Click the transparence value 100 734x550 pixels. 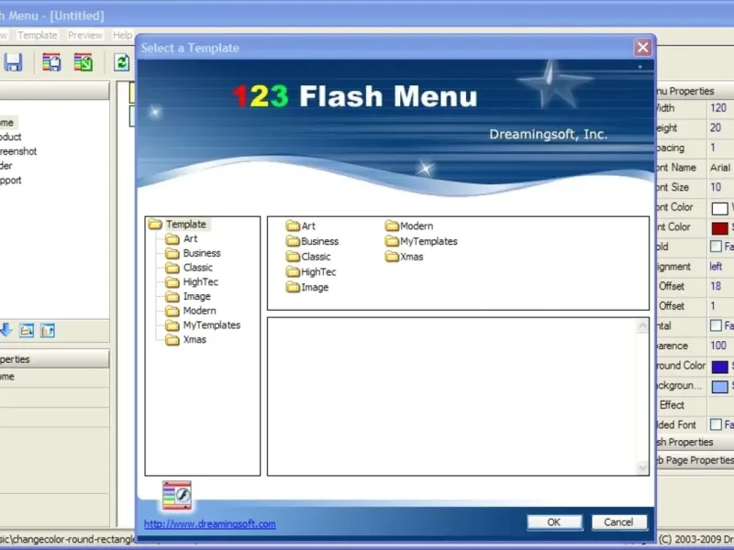coord(718,346)
